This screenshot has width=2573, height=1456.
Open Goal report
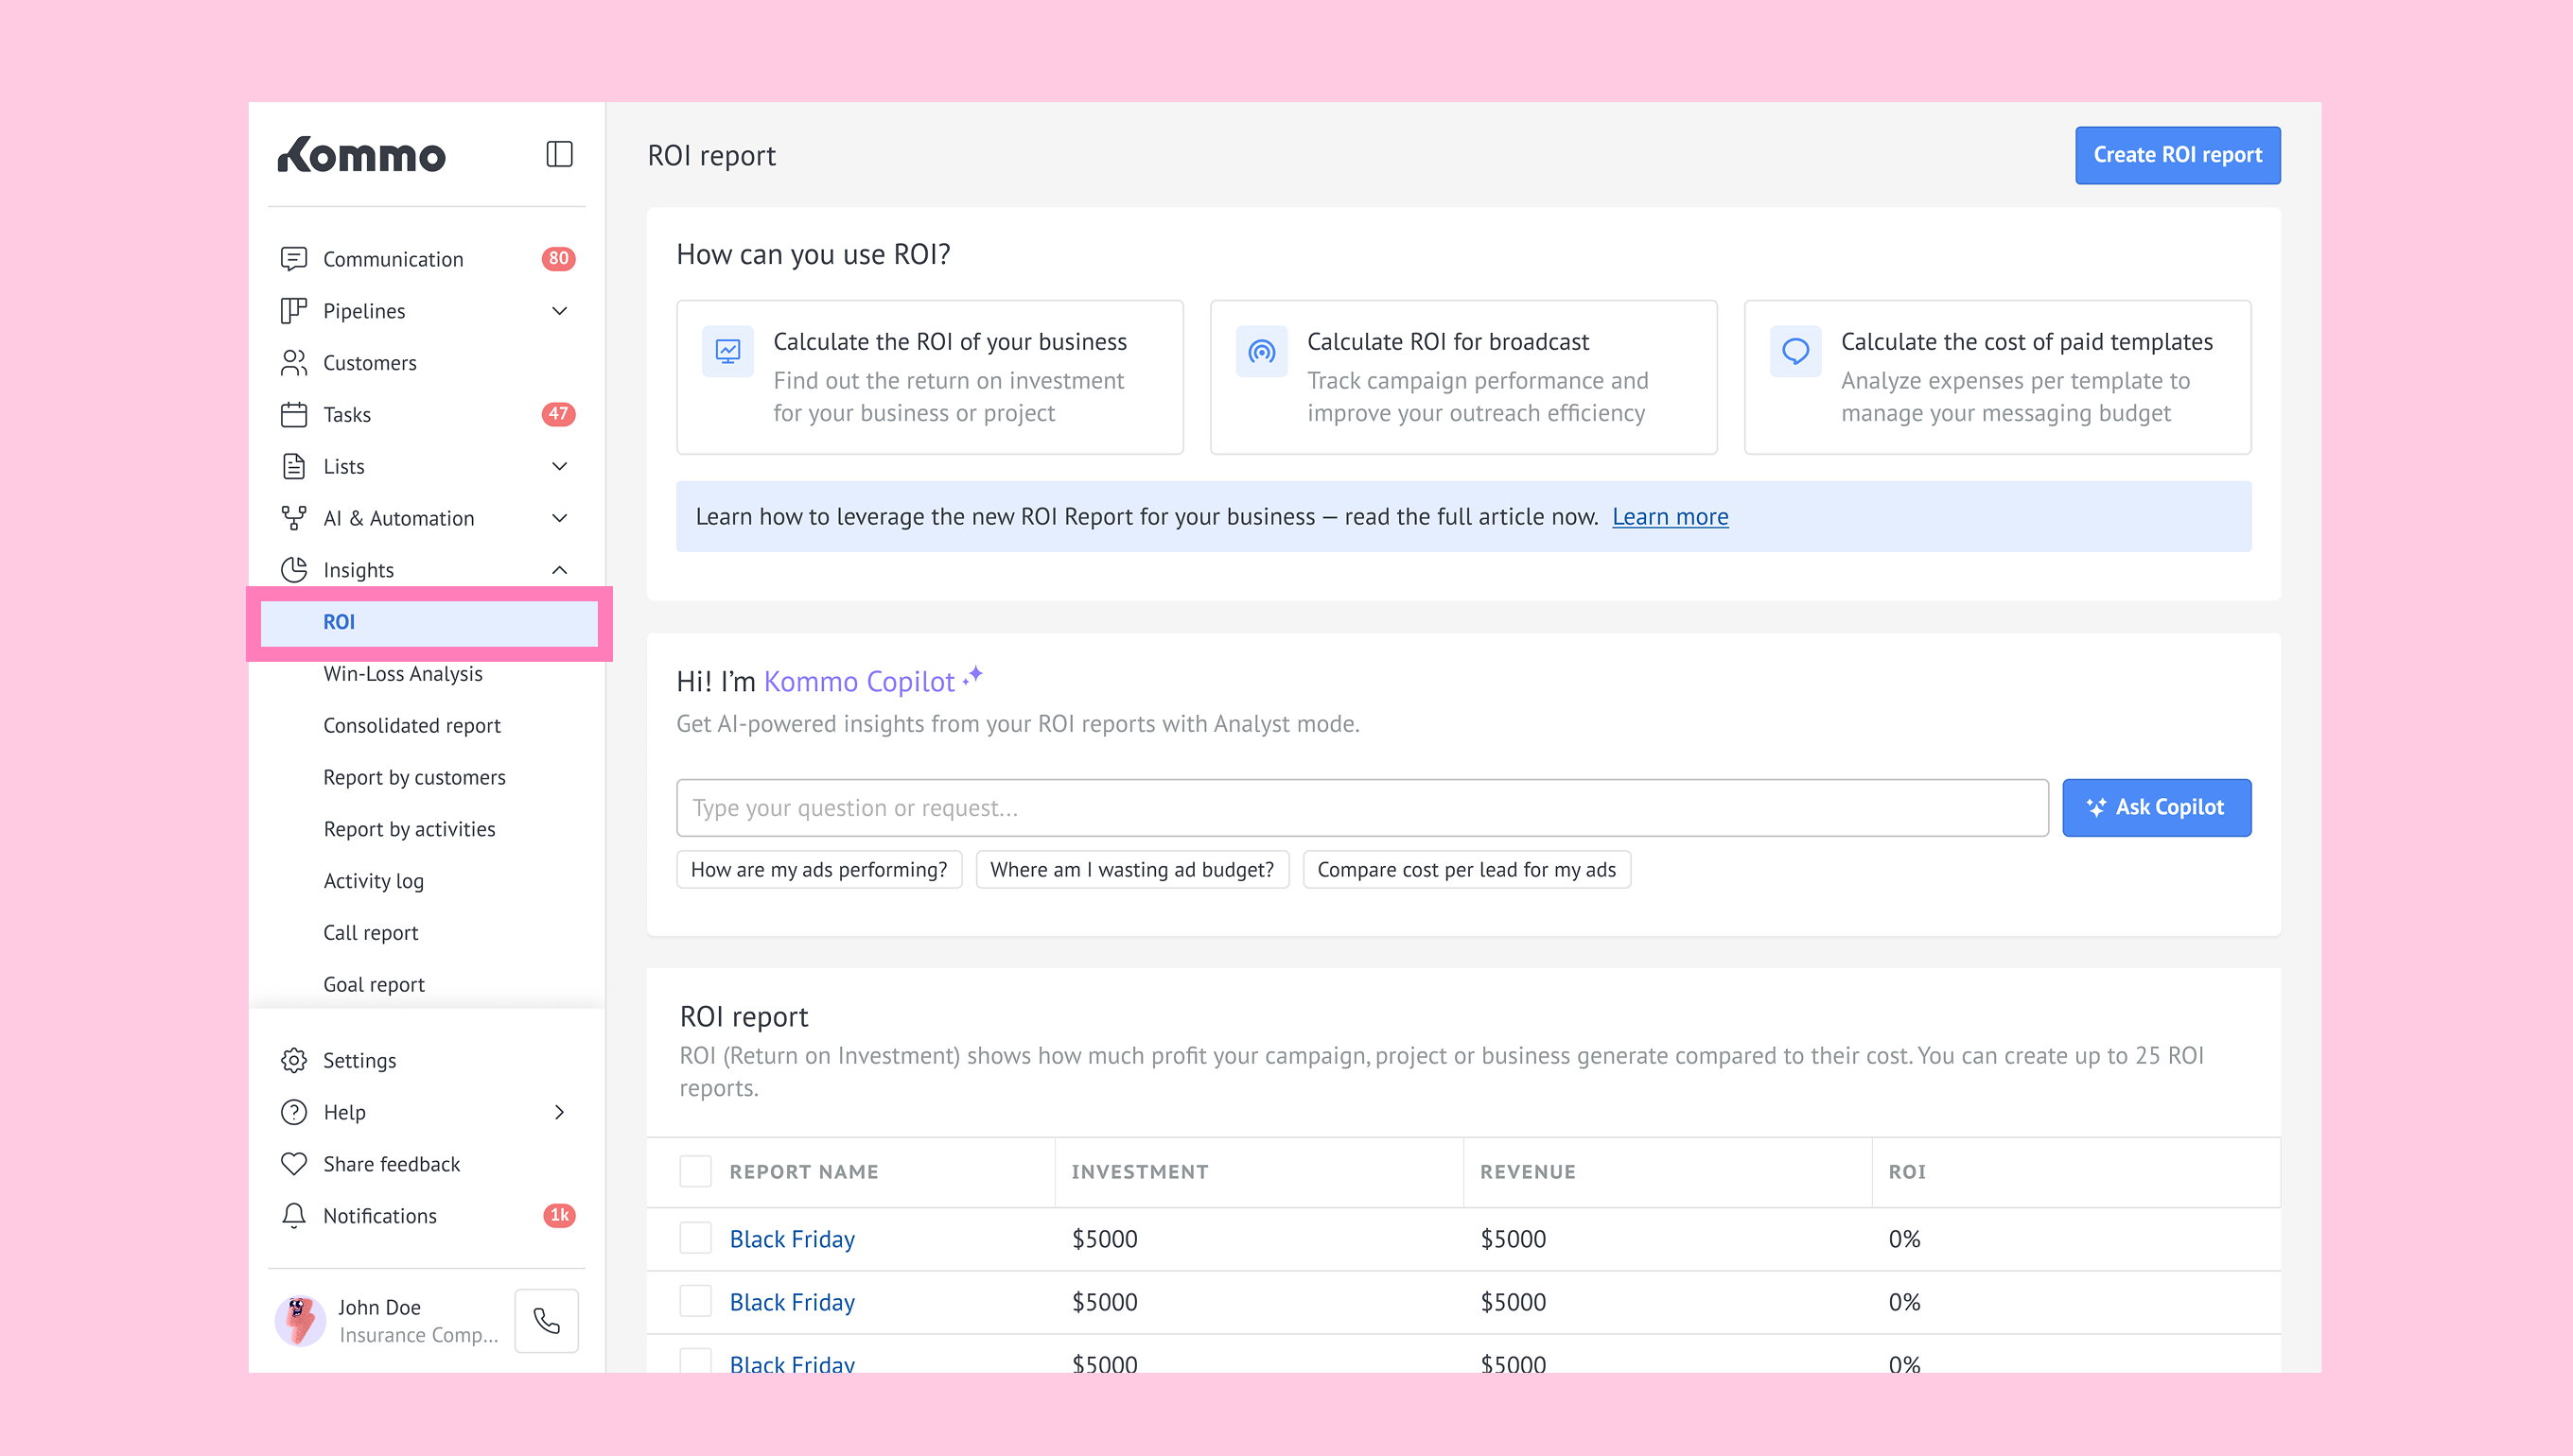373,985
